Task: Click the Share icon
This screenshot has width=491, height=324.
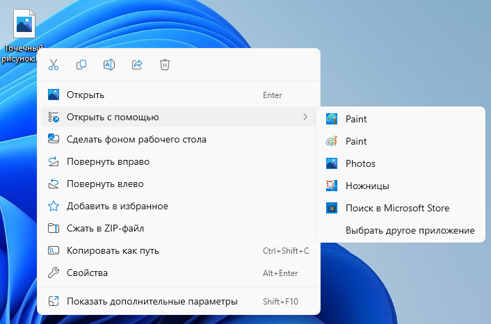Action: pos(137,65)
